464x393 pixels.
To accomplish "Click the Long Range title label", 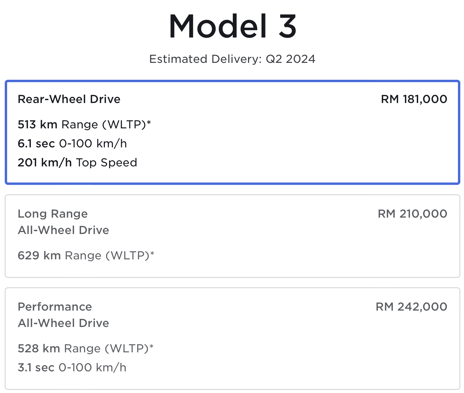I will (x=53, y=214).
